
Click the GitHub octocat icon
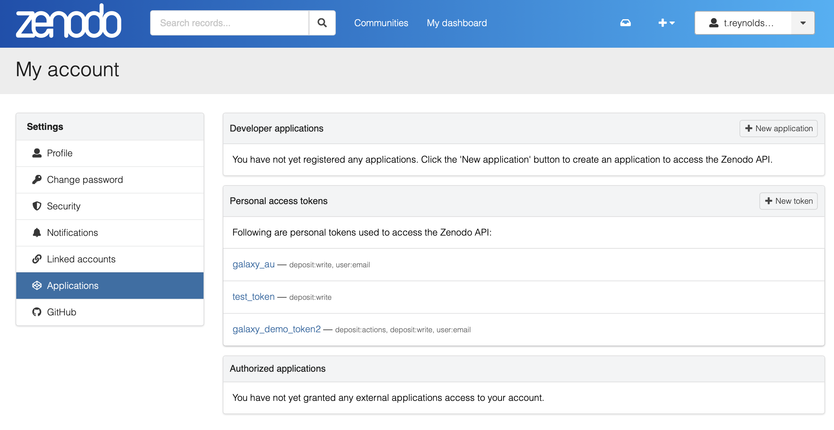click(x=37, y=312)
